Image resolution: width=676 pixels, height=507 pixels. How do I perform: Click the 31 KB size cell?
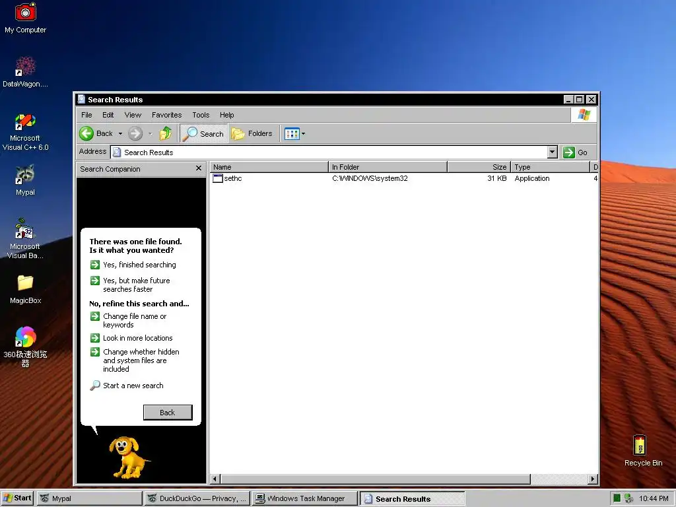[496, 178]
